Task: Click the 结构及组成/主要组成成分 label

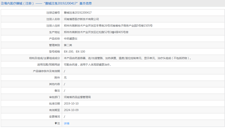Action: [x=44, y=58]
